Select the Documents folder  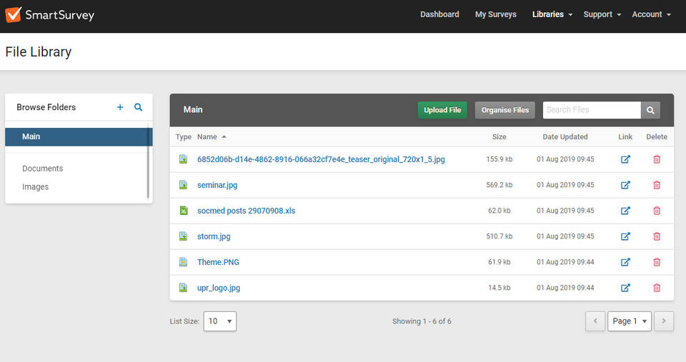coord(42,169)
